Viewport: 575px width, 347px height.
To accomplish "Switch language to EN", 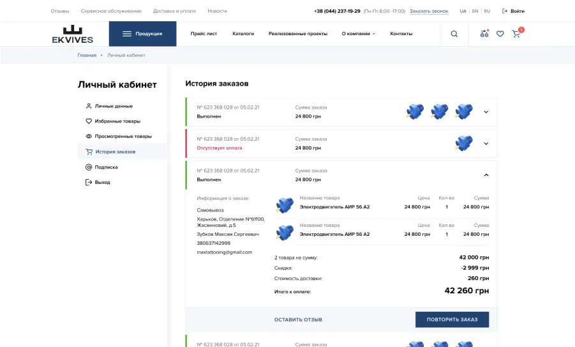I will tap(475, 11).
